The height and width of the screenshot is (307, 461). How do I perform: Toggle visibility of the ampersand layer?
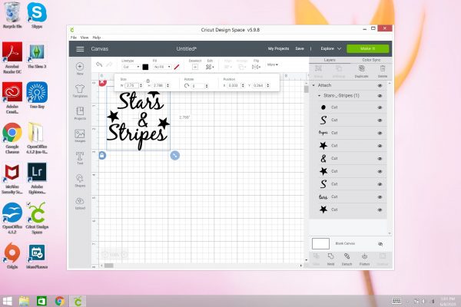click(380, 158)
